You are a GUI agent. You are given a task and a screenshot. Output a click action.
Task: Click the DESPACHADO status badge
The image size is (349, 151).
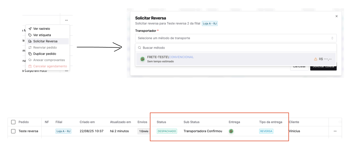pos(167,131)
